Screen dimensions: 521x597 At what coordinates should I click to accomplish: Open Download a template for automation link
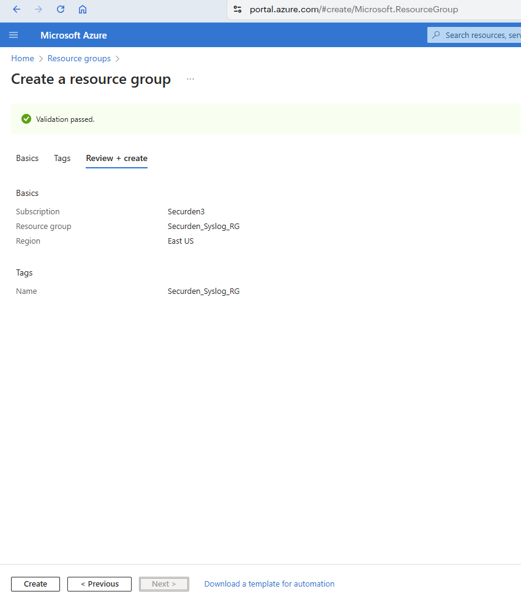point(269,584)
